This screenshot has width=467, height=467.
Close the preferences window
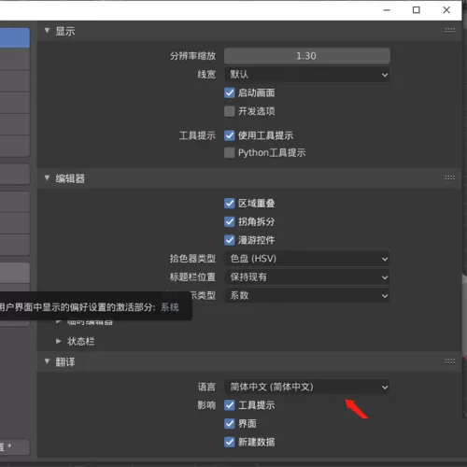pos(446,10)
